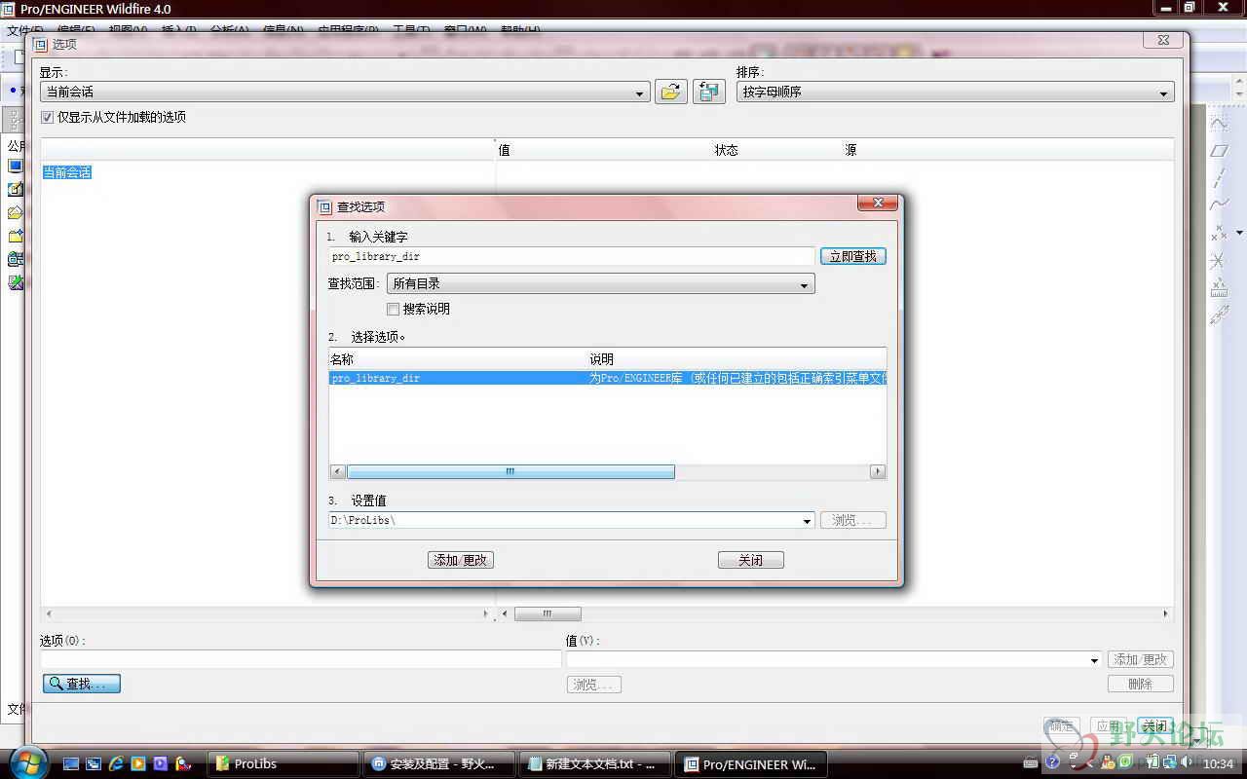Click the taskbar clock showing 10:34

(1218, 764)
